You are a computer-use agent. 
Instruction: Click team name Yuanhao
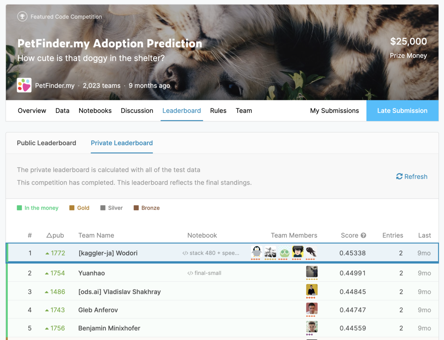pos(92,273)
